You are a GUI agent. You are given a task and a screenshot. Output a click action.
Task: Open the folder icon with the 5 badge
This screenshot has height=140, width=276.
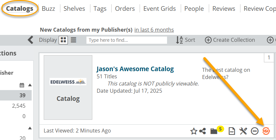pyautogui.click(x=214, y=131)
